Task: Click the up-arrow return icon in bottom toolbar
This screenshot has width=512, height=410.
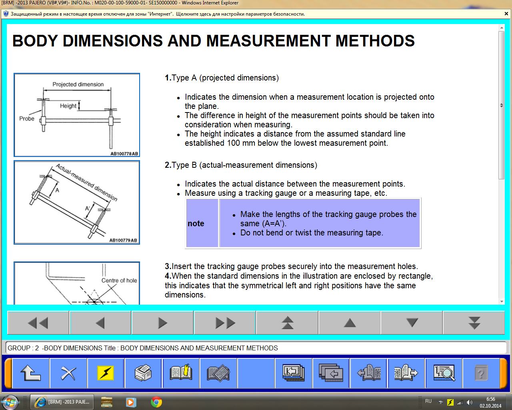Action: (x=31, y=373)
